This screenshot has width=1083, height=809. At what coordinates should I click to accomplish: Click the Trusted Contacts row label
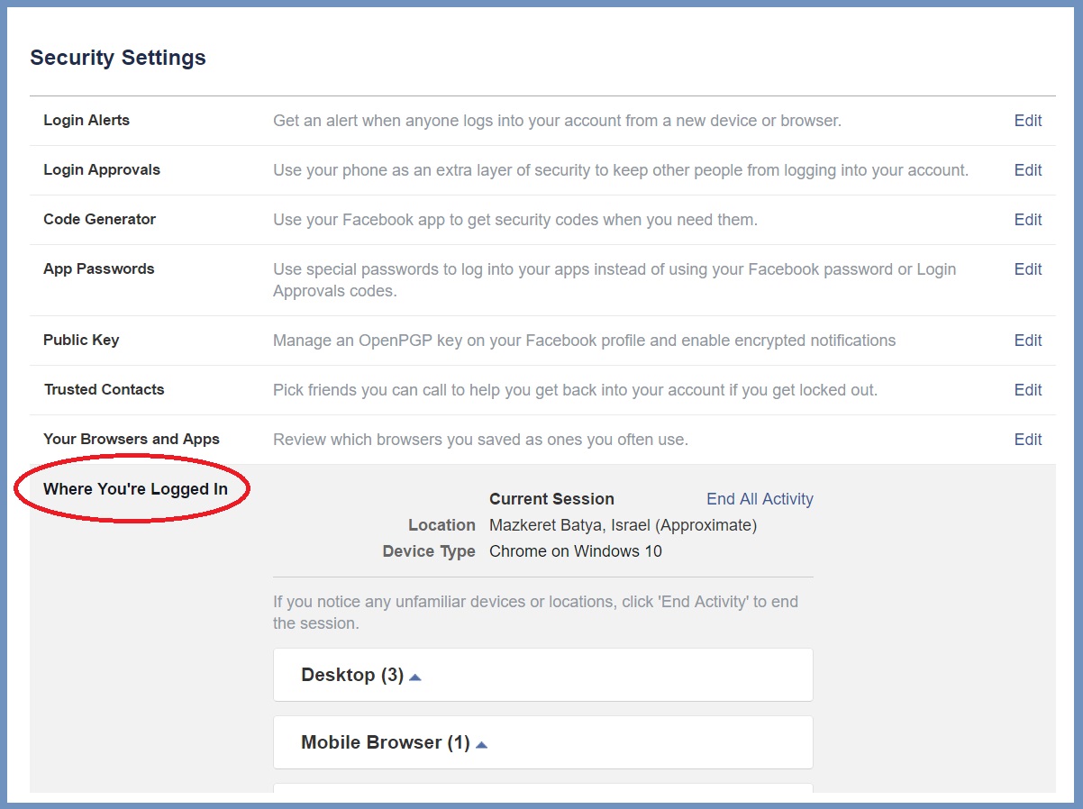coord(104,390)
